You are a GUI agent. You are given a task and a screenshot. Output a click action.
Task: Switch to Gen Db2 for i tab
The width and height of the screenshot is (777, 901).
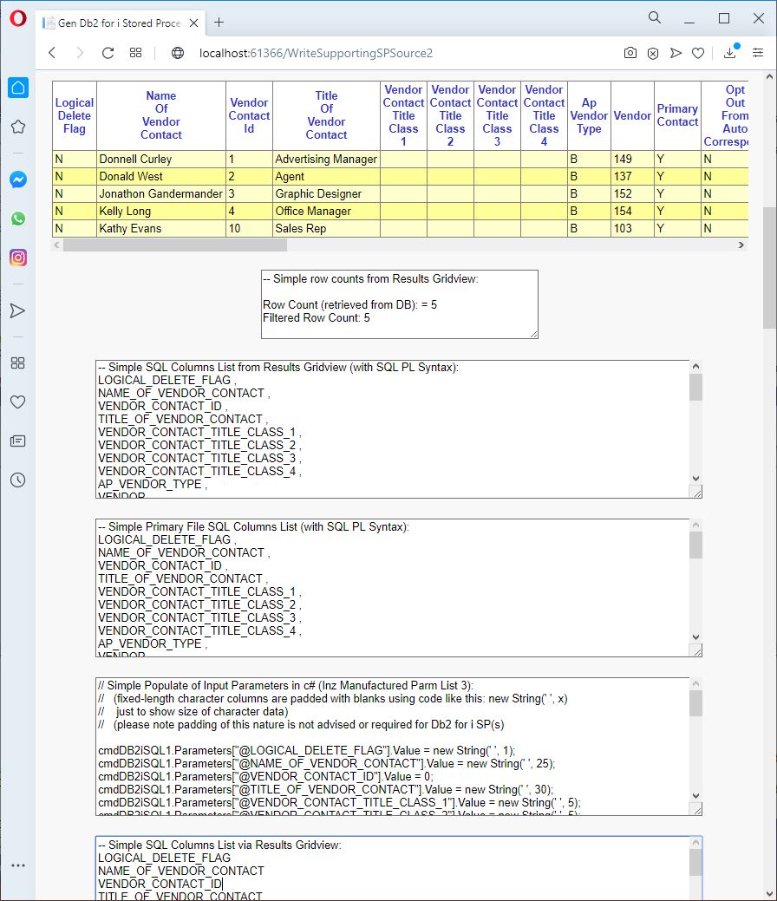pyautogui.click(x=119, y=23)
